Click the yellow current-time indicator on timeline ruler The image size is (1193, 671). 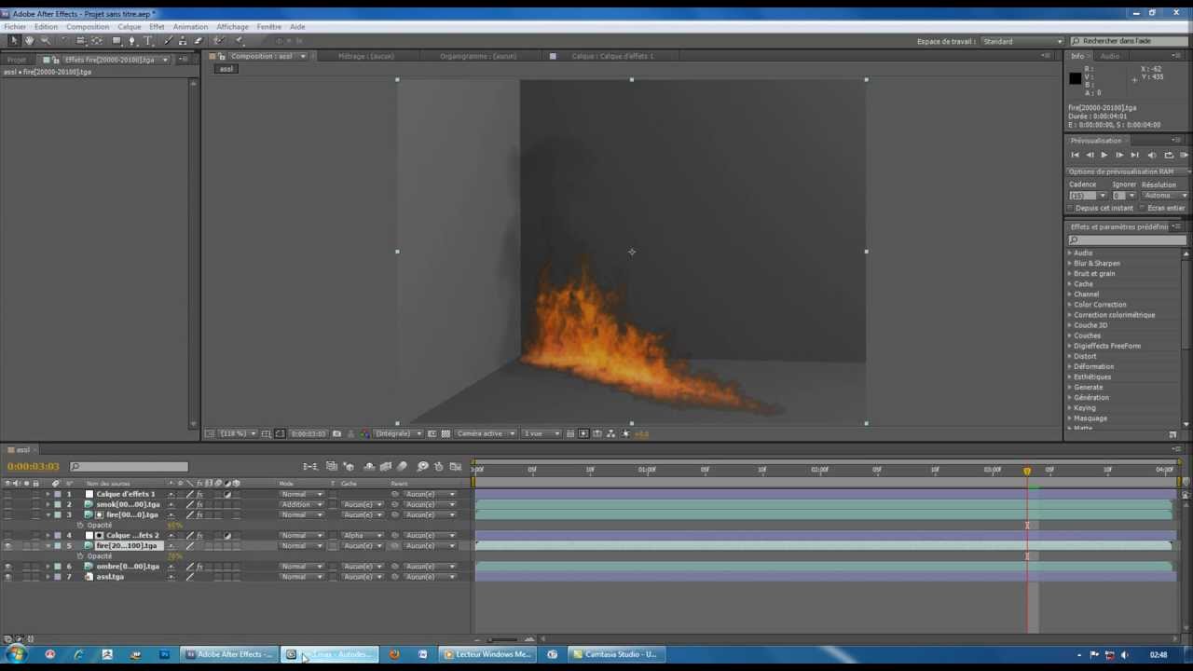pos(1027,471)
